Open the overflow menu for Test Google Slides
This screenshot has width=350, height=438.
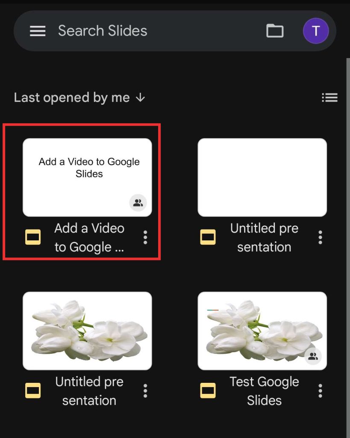tap(320, 391)
